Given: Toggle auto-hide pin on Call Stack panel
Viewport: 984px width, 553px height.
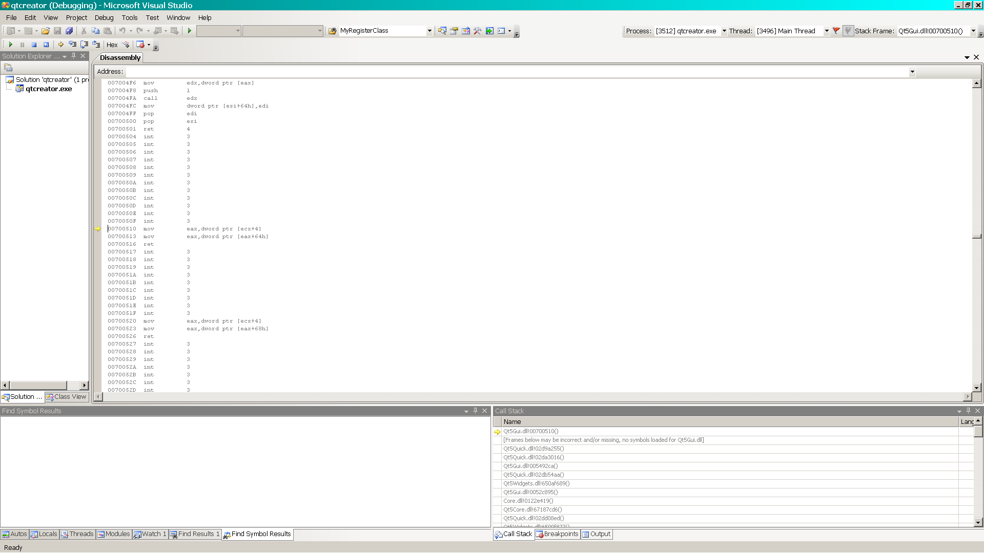Looking at the screenshot, I should 968,411.
